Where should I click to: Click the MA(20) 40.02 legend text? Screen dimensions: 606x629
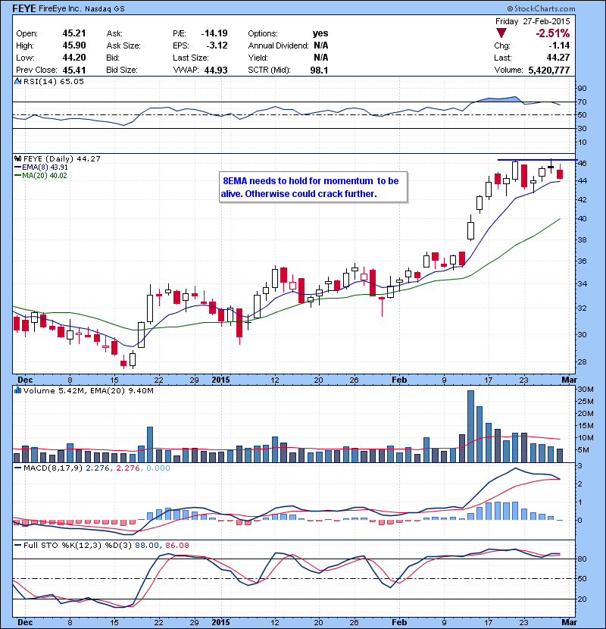45,175
